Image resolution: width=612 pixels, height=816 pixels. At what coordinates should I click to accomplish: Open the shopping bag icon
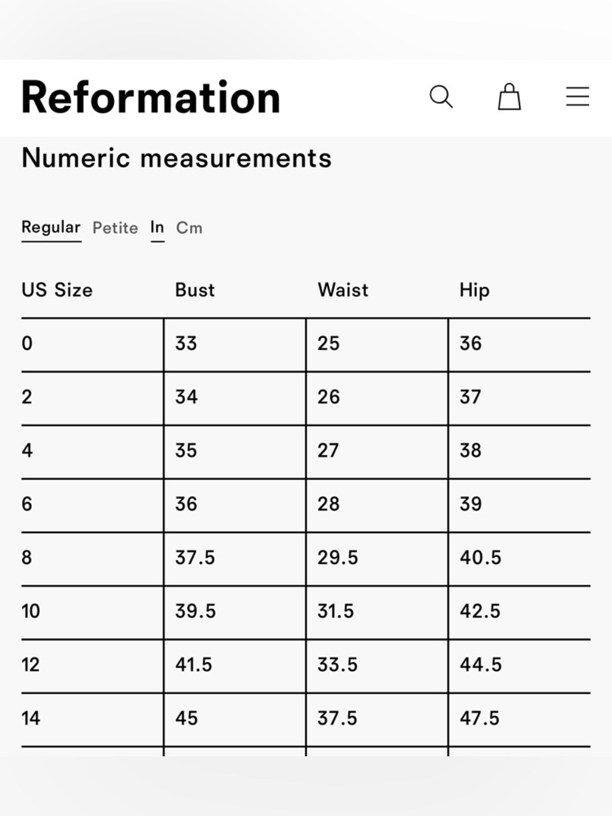tap(509, 97)
